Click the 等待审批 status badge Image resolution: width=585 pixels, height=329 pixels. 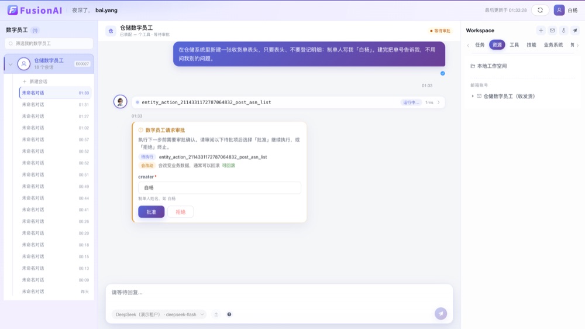click(441, 31)
